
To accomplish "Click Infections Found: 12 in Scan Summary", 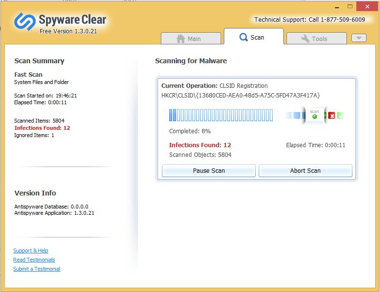I will [42, 128].
